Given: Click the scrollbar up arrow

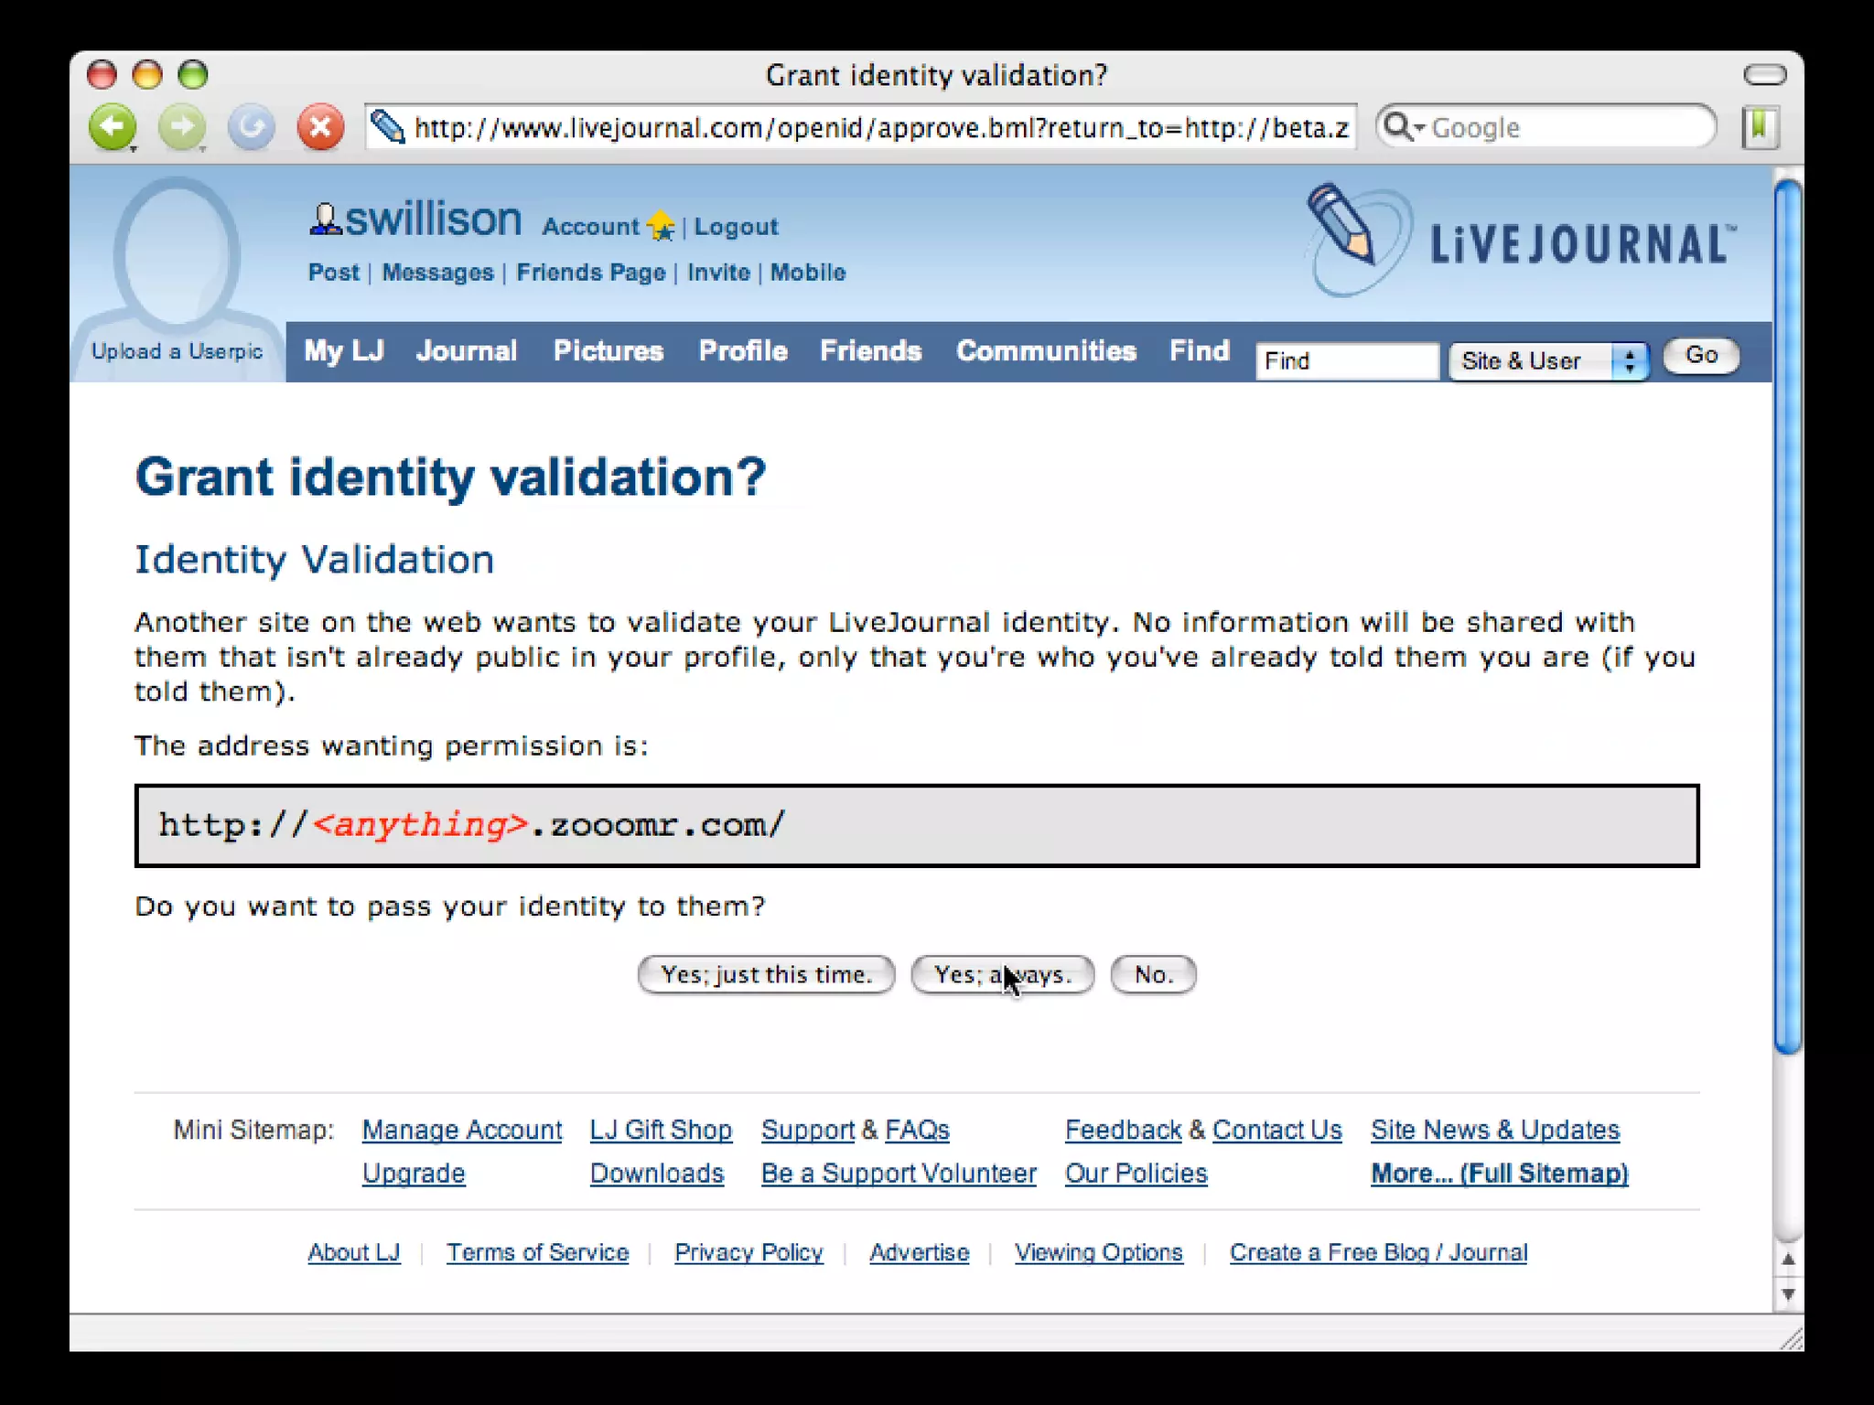Looking at the screenshot, I should (x=1788, y=1260).
